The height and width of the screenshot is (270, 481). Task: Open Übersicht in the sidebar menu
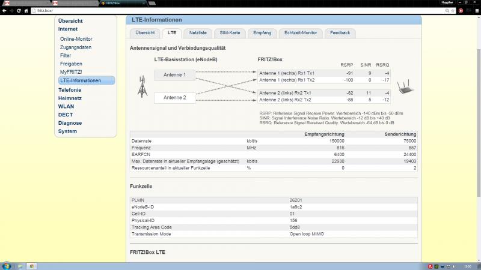pos(70,21)
